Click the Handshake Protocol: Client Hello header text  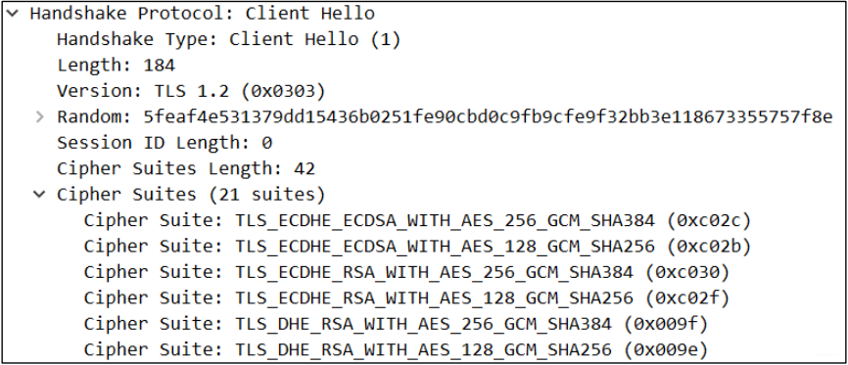pos(203,14)
